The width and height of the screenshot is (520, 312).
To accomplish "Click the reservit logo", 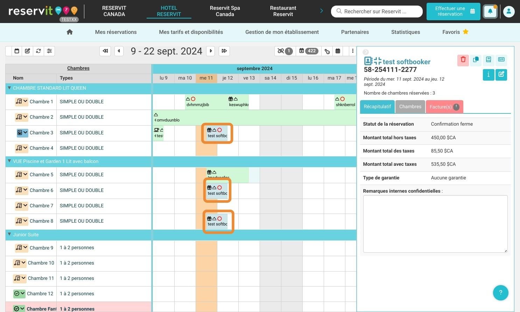I will coord(43,12).
